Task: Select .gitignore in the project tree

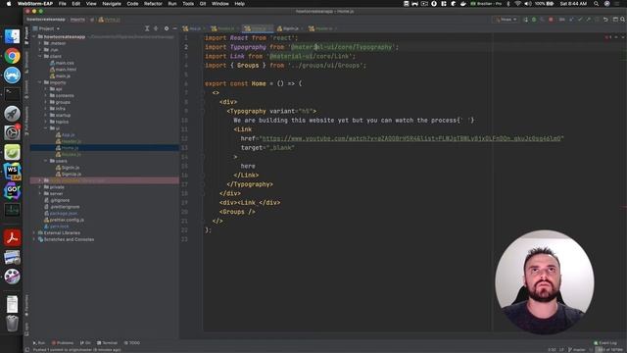Action: (57, 200)
